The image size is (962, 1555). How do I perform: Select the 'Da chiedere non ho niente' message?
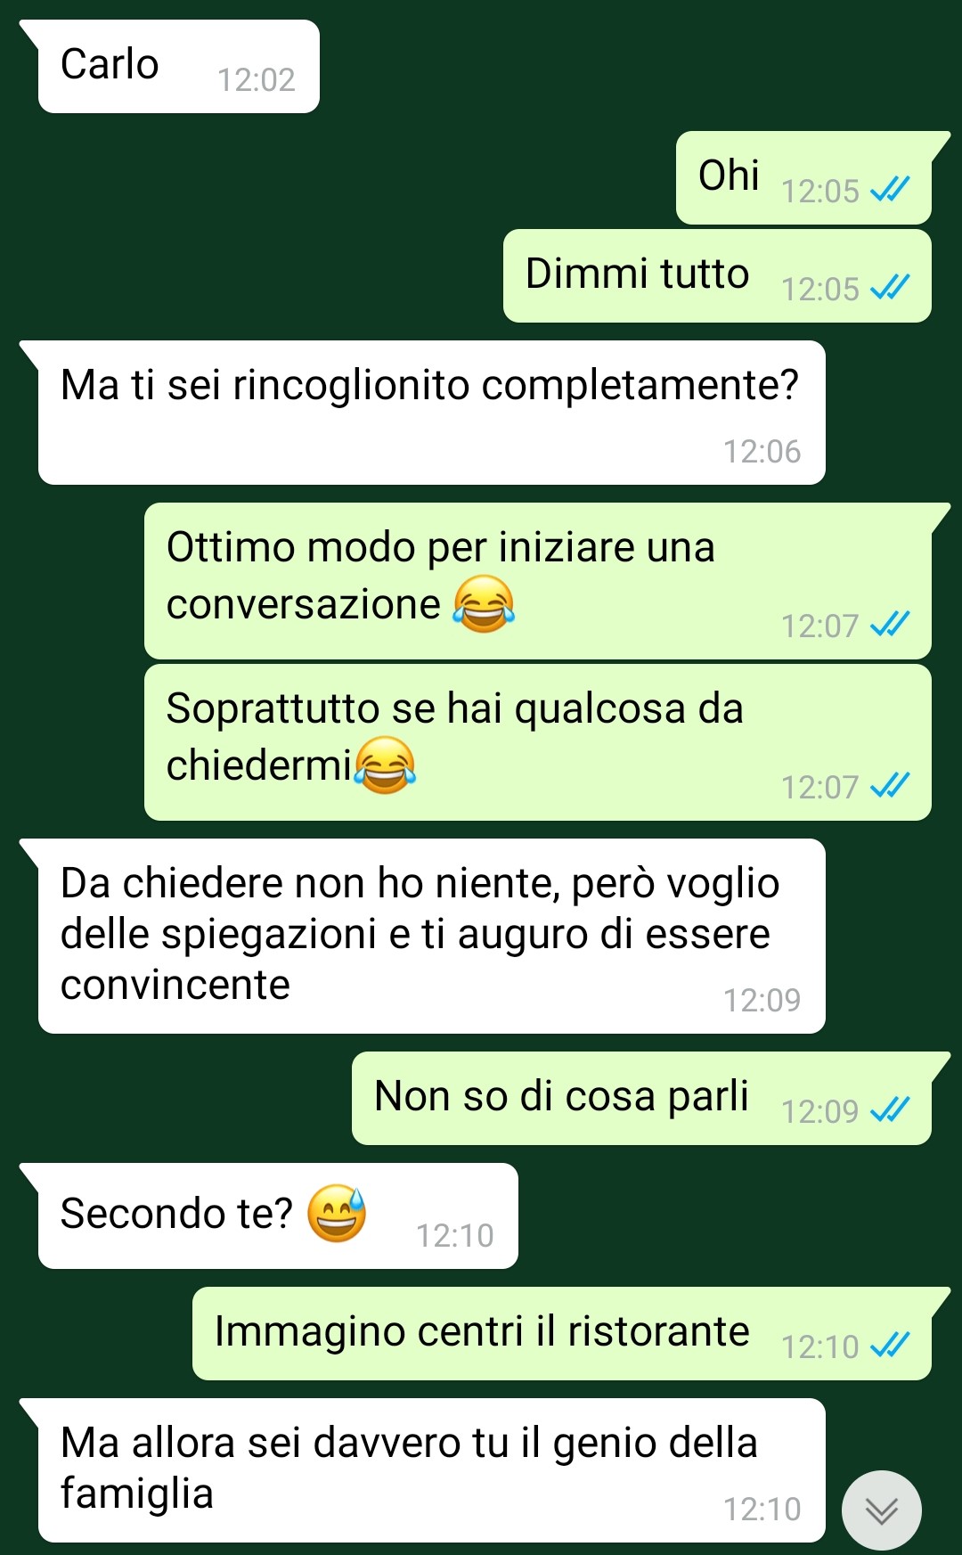[x=431, y=936]
